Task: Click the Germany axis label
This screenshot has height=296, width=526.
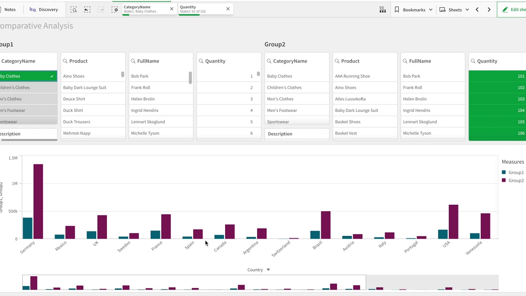Action: tap(28, 247)
